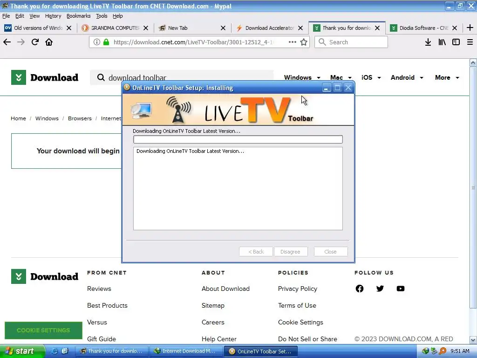Click the page vertical scrollbar thumb
This screenshot has width=477, height=358.
[x=473, y=188]
